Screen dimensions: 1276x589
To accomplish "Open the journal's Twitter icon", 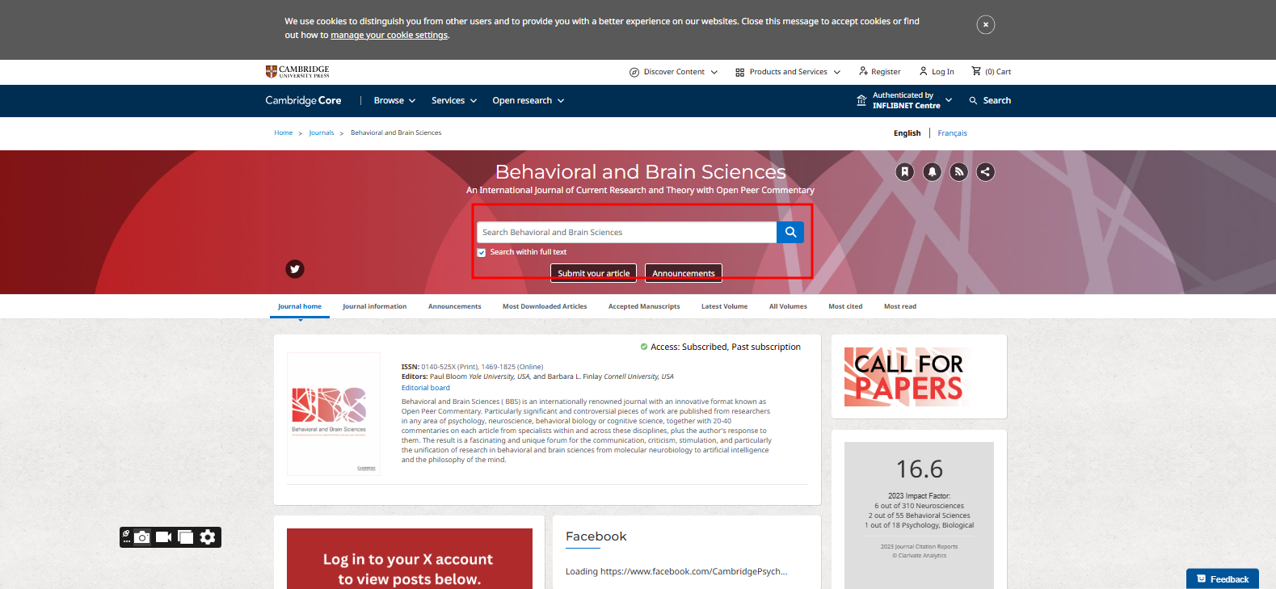I will coord(295,269).
